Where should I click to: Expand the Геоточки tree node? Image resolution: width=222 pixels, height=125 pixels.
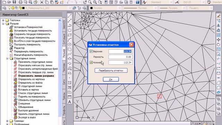[x=3, y=20]
